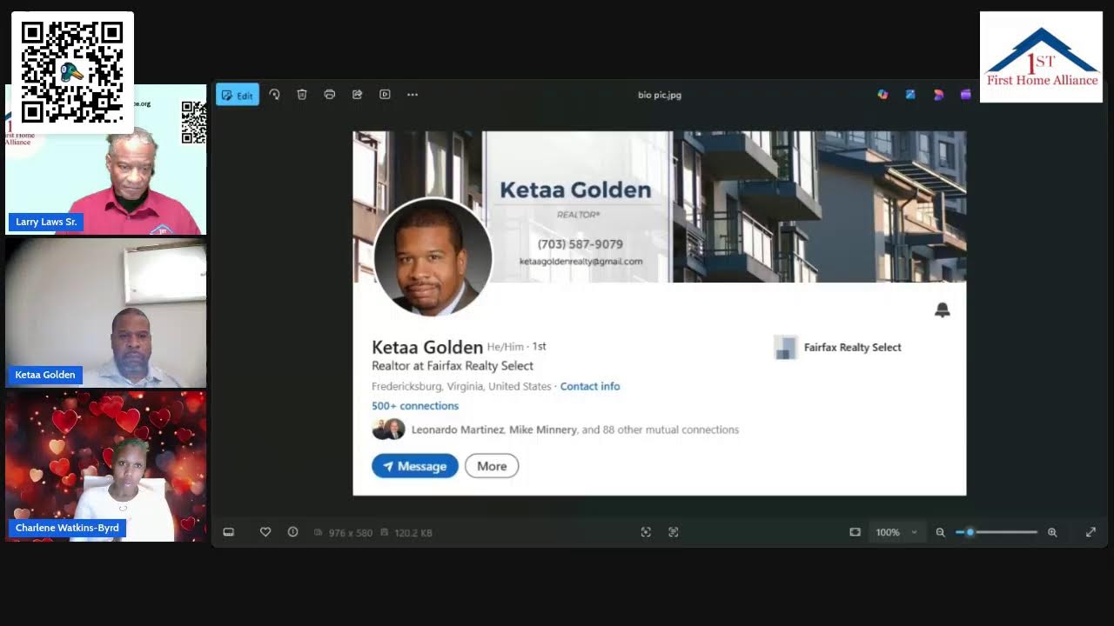Select Charlene Watkins-Byrd video tile

106,466
